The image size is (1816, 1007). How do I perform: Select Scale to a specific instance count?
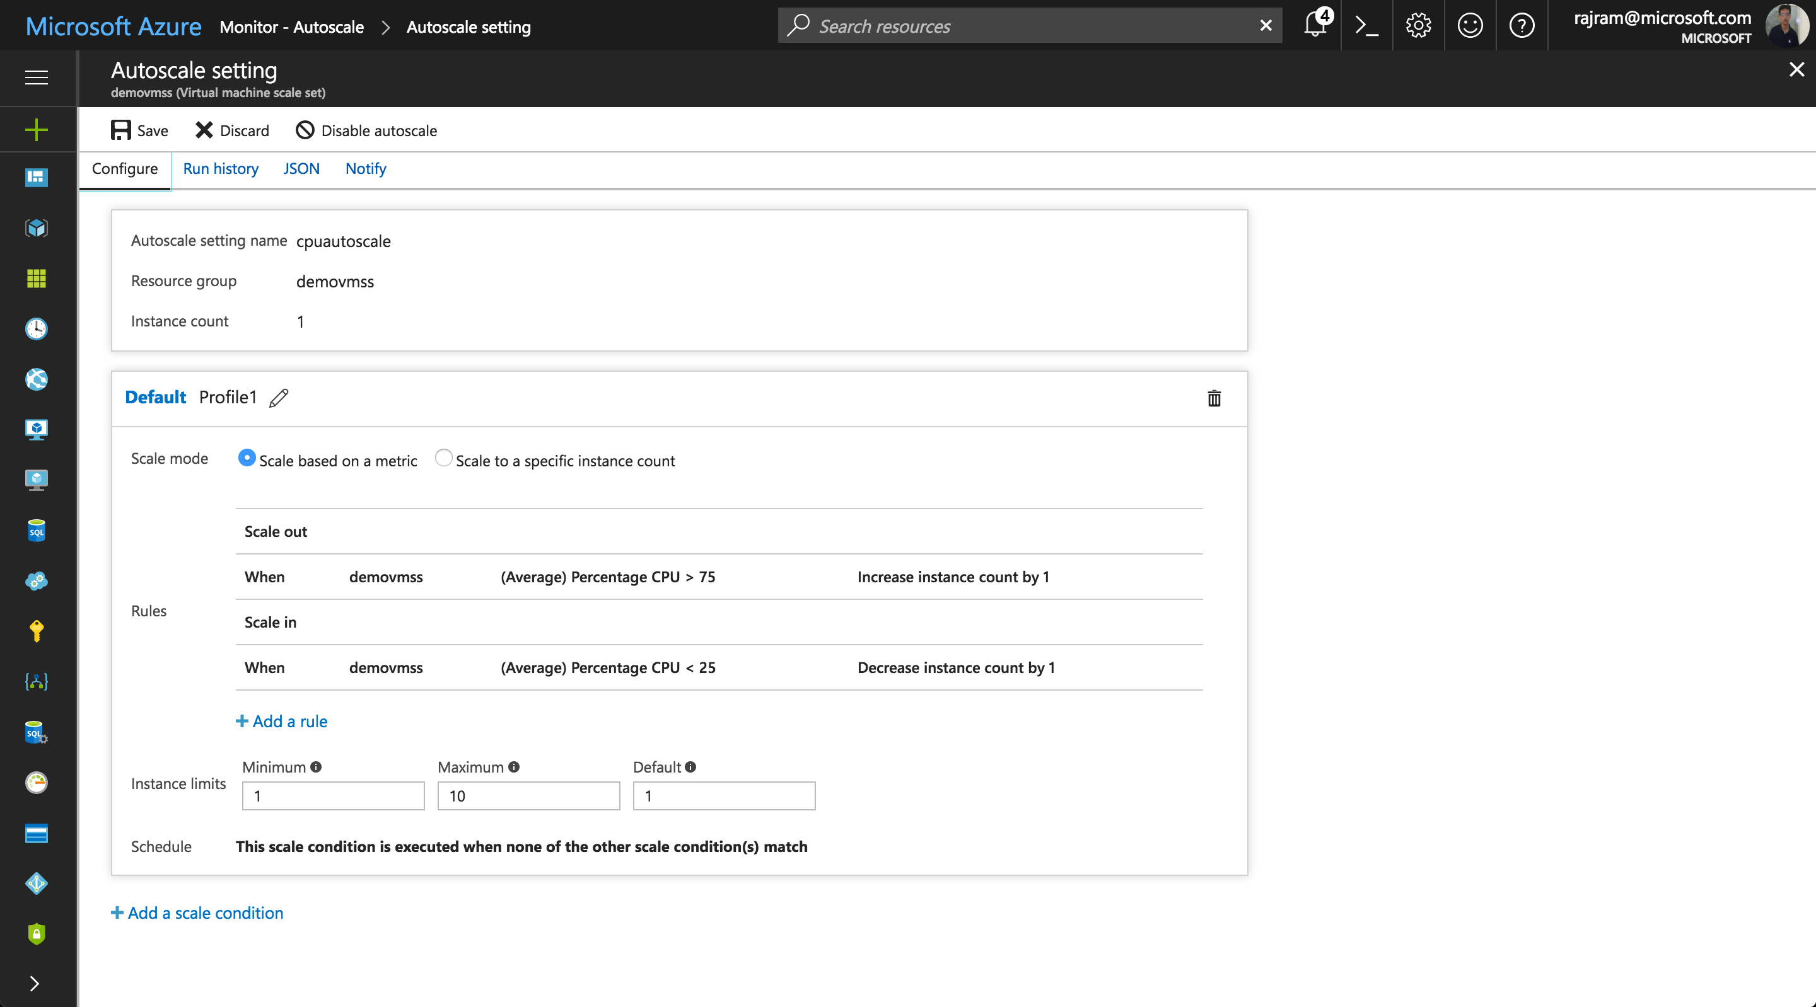443,458
